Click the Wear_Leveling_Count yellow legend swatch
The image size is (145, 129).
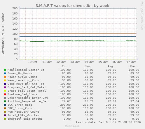(x=5, y=80)
